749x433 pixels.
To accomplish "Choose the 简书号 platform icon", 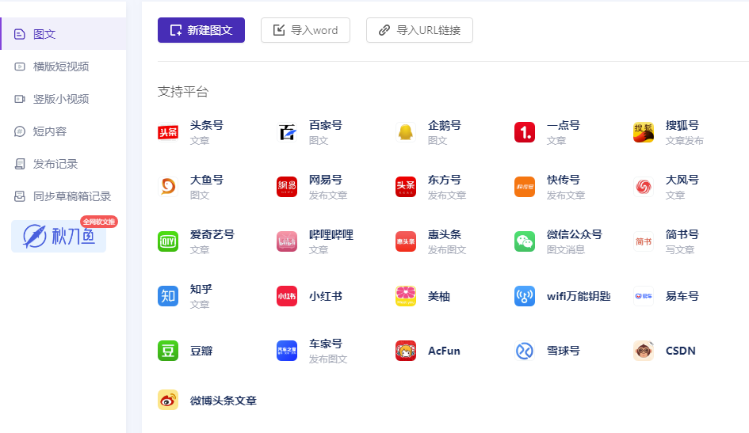I will pyautogui.click(x=644, y=241).
